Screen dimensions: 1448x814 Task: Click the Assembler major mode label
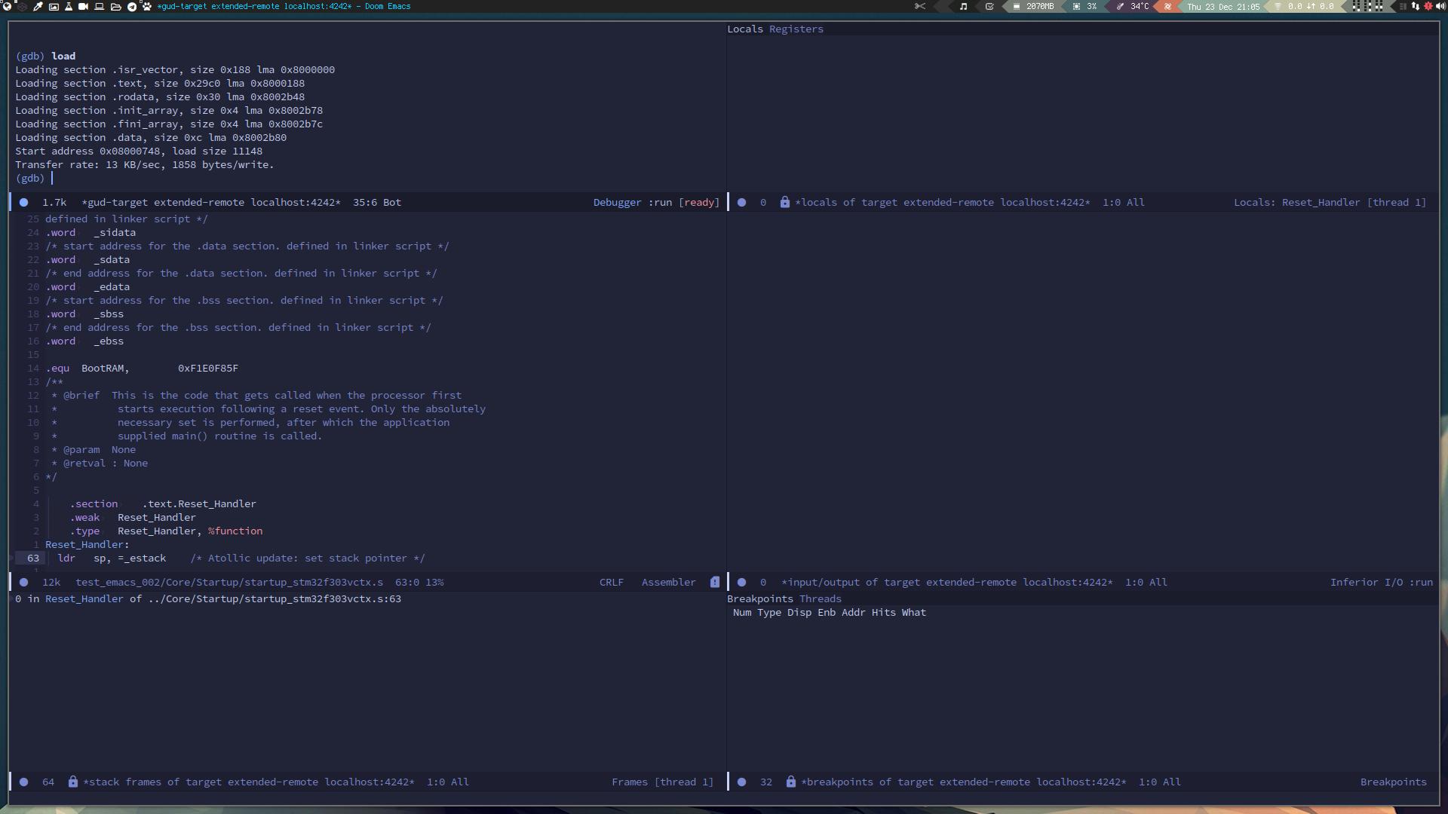pyautogui.click(x=669, y=583)
